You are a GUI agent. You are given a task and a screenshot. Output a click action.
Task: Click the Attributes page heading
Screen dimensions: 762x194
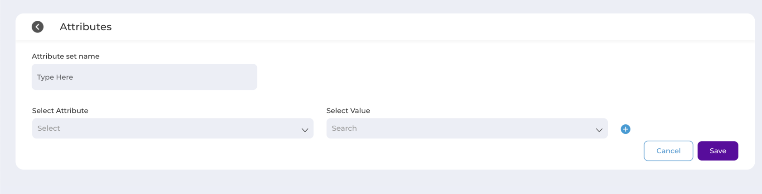point(86,27)
